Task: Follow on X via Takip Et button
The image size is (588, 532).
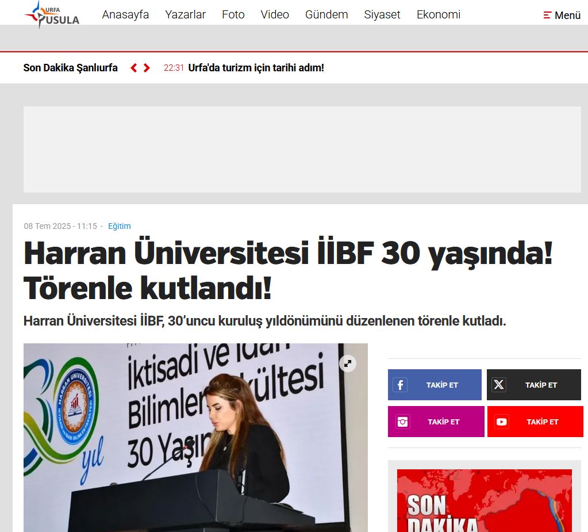Action: tap(533, 385)
